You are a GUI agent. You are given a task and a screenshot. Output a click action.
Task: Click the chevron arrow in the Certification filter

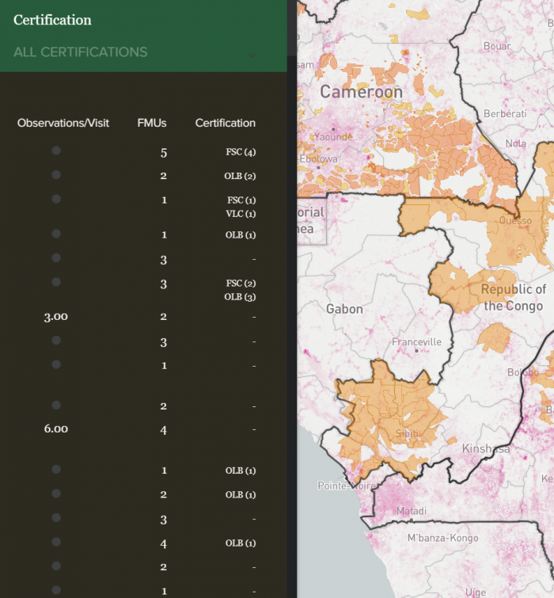coord(252,55)
